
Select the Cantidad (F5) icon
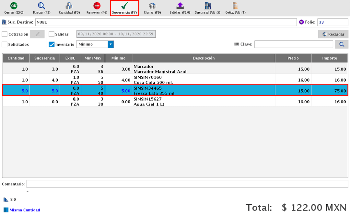tap(69, 8)
